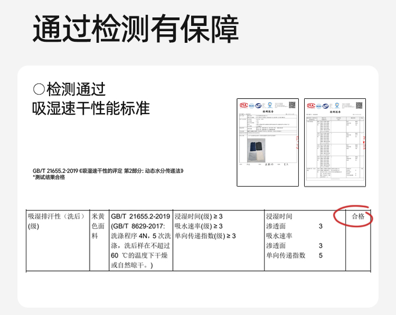This screenshot has height=315, width=396.
Task: Open the left test report thumbnail
Action: (x=268, y=142)
